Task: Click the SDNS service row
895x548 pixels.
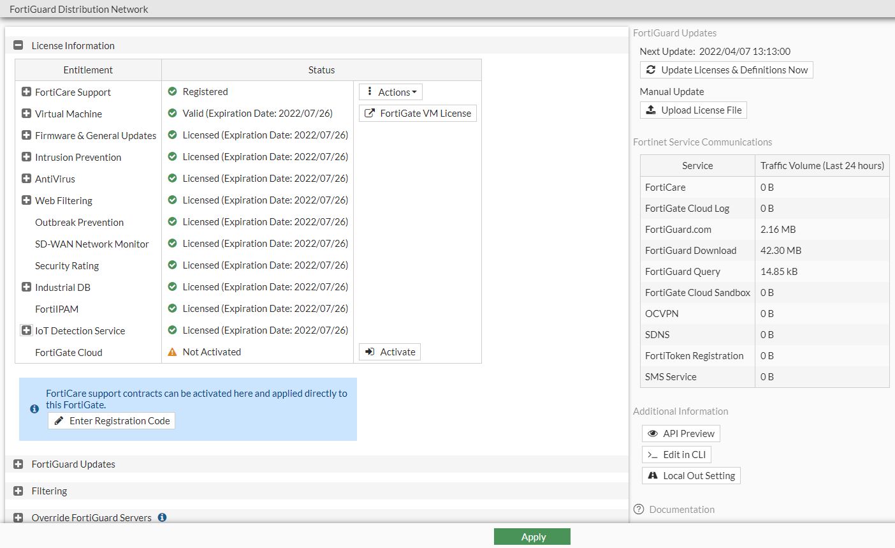Action: (x=765, y=335)
